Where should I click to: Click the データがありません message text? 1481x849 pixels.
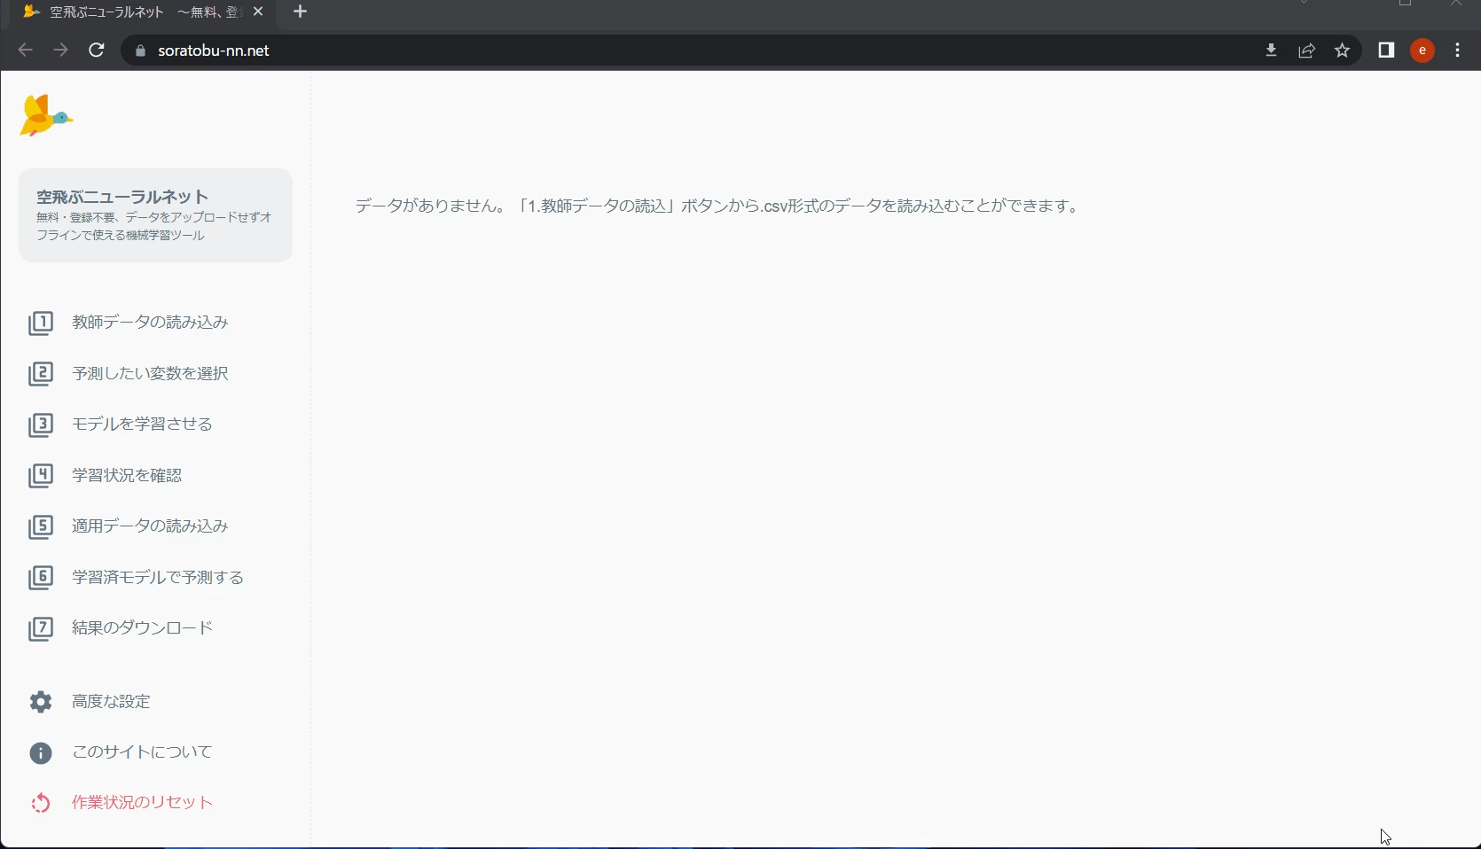pos(717,206)
